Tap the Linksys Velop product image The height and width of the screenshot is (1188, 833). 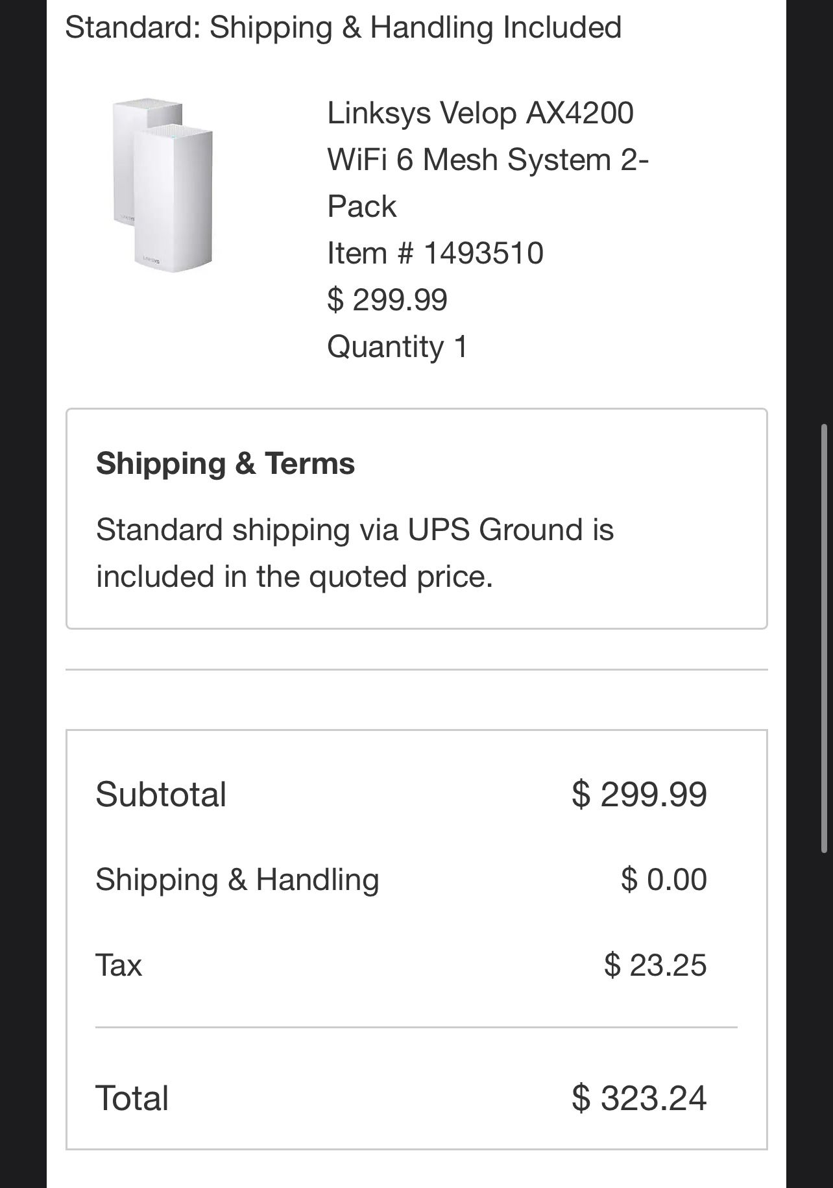pyautogui.click(x=162, y=186)
